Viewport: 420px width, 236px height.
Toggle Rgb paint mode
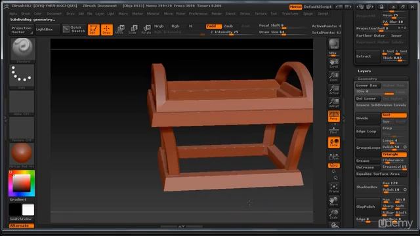(175, 26)
